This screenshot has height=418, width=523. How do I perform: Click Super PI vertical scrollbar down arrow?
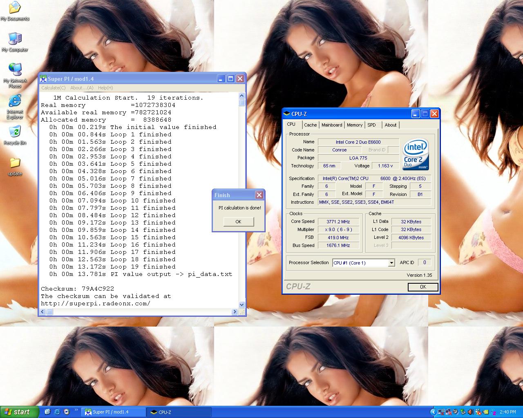click(x=241, y=305)
